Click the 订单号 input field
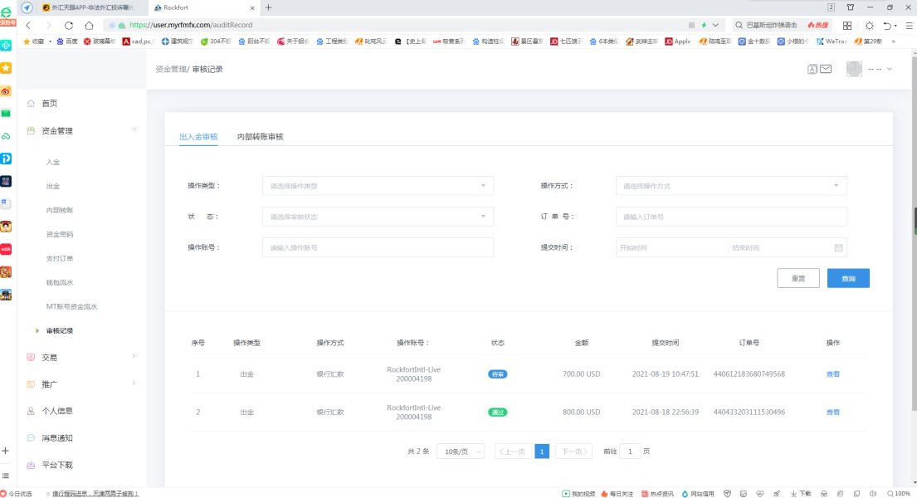 [730, 217]
